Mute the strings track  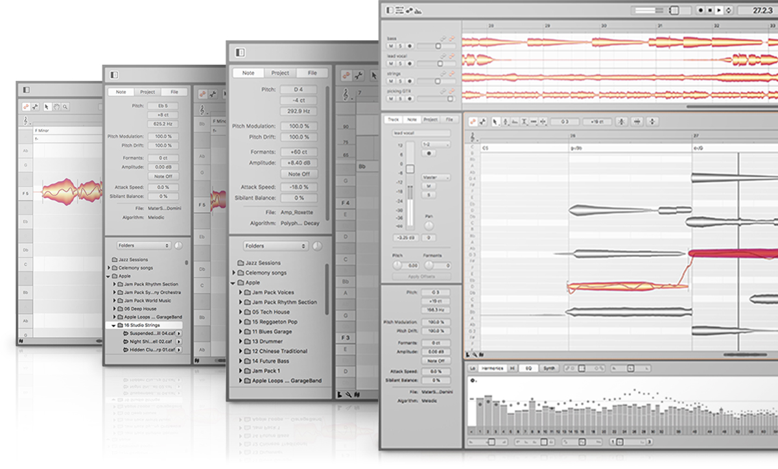coord(391,81)
